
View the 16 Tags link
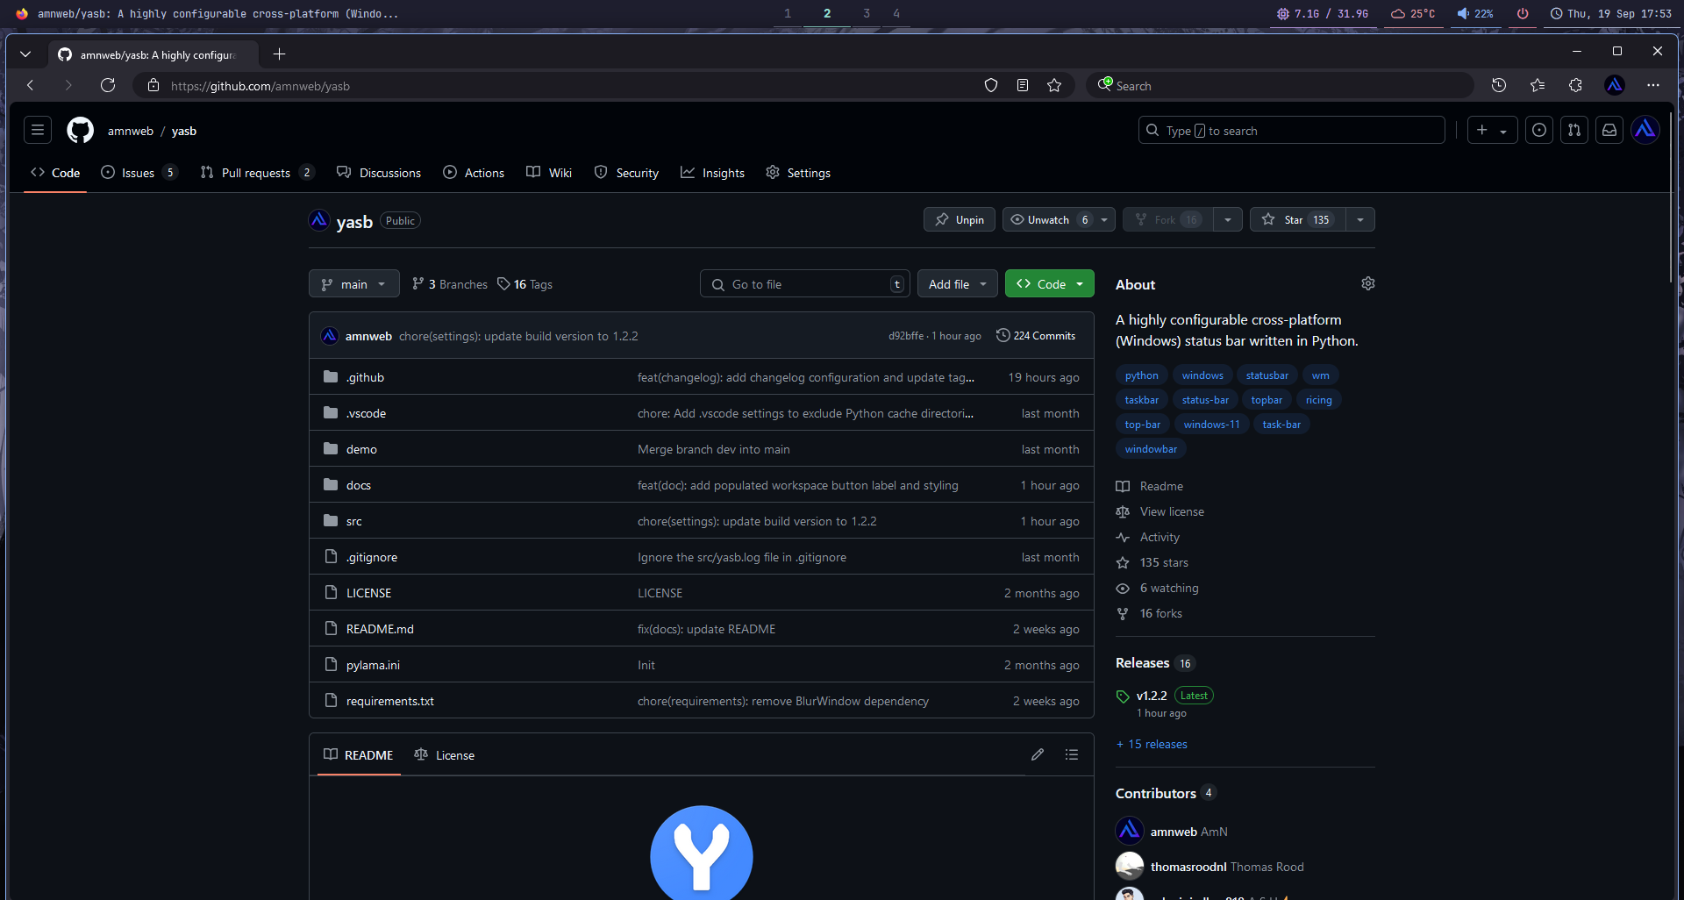coord(524,283)
